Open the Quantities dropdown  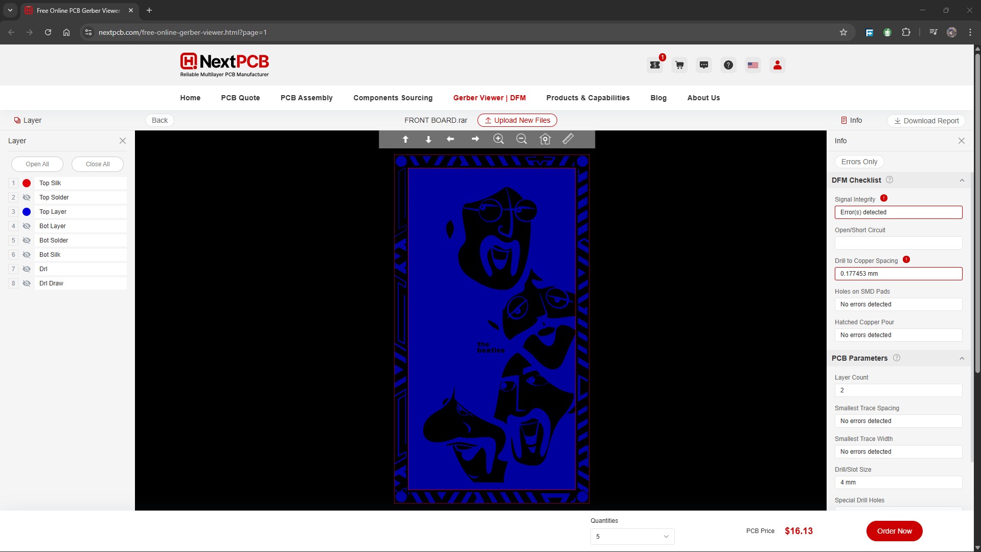[632, 537]
